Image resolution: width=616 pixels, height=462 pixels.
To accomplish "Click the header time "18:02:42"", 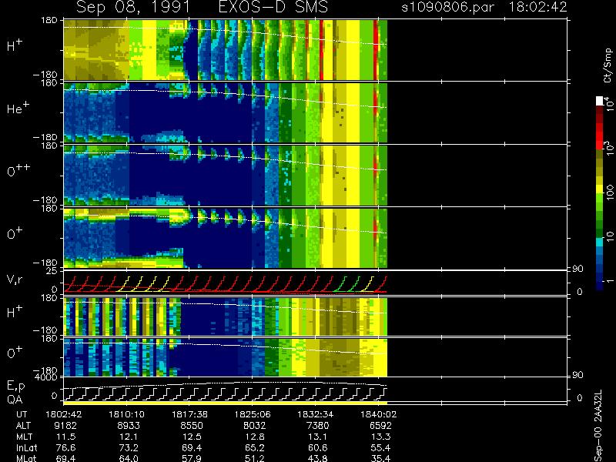I will [x=538, y=7].
